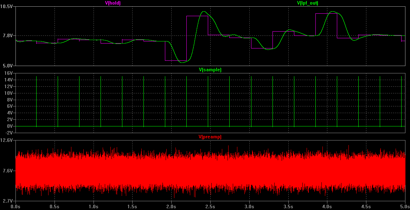Click the 6V axis label in sample pane

point(10,106)
